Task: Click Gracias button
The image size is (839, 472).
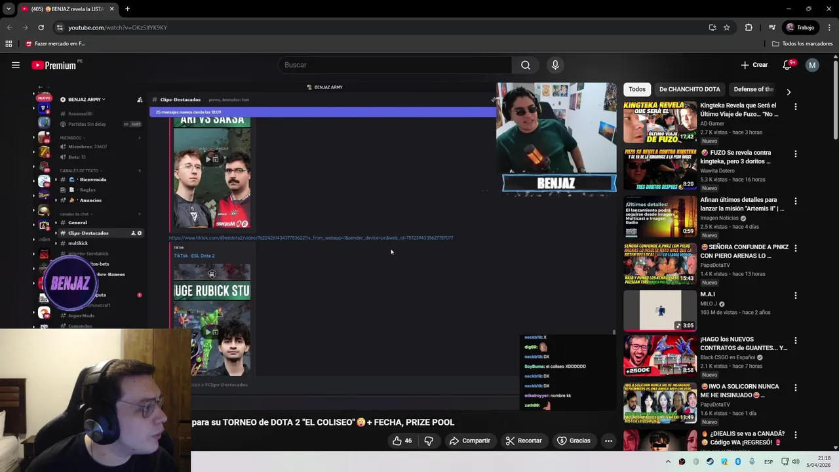Action: 574,441
